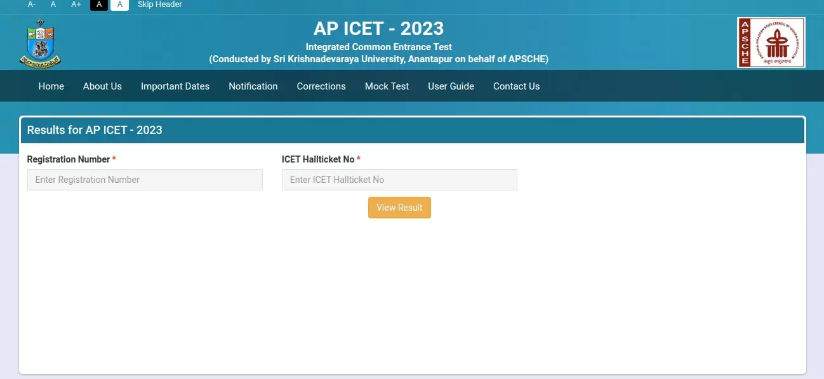Screen dimensions: 824x379
Task: View the Important Dates section
Action: tap(175, 86)
